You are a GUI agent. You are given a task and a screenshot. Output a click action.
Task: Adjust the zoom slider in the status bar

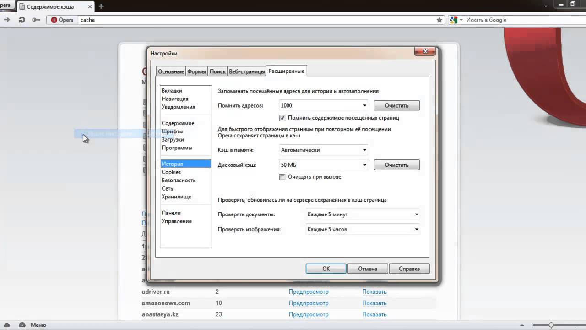click(551, 325)
